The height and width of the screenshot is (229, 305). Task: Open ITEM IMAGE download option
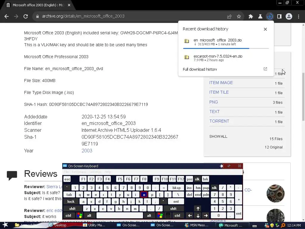[x=221, y=83]
